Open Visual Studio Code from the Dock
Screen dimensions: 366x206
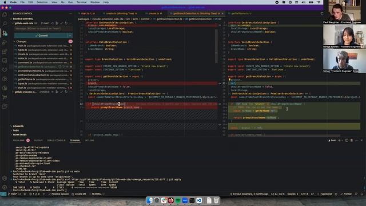[x=199, y=200]
